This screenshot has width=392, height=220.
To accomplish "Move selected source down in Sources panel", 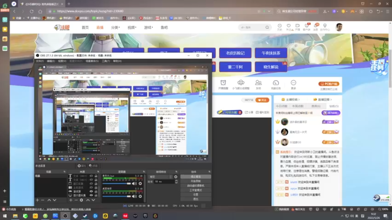I will tap(93, 200).
